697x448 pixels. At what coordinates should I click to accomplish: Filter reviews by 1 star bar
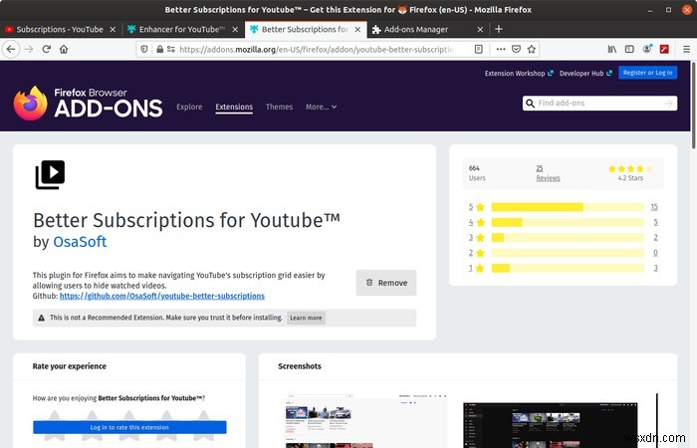[568, 268]
